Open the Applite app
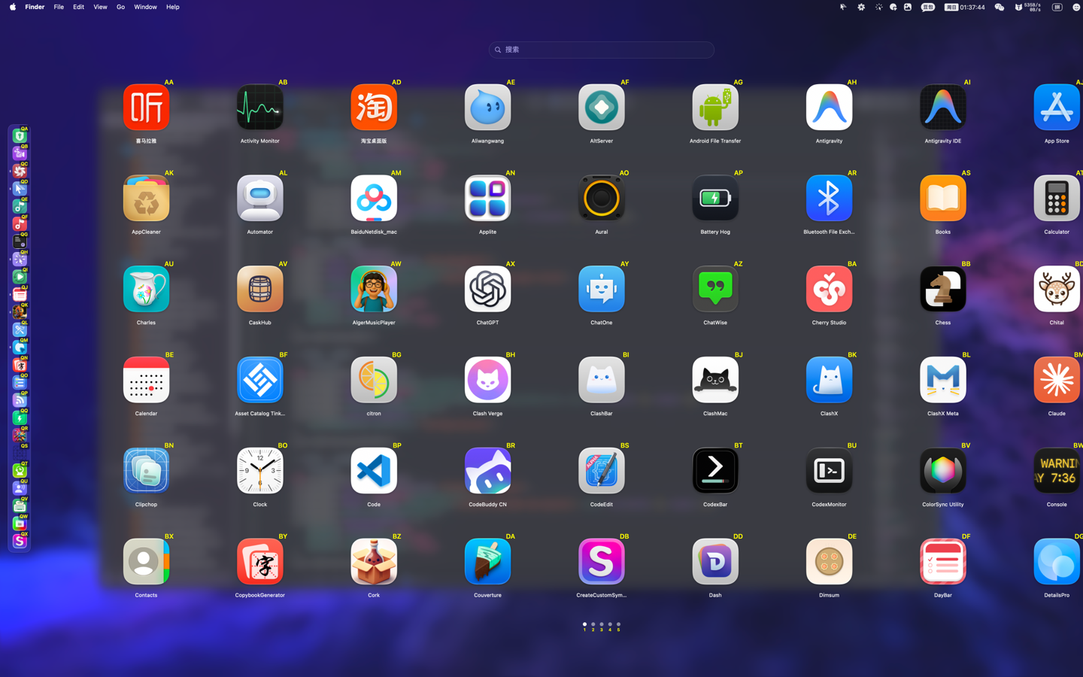This screenshot has height=677, width=1083. click(x=487, y=199)
